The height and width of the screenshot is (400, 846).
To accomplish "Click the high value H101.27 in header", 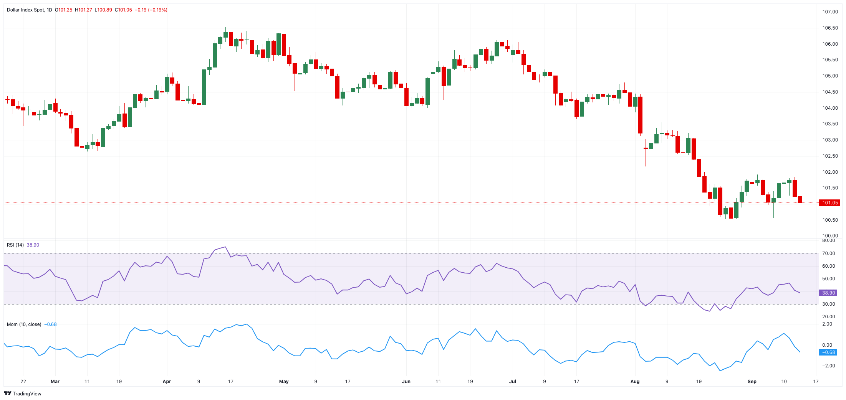I will coord(84,10).
